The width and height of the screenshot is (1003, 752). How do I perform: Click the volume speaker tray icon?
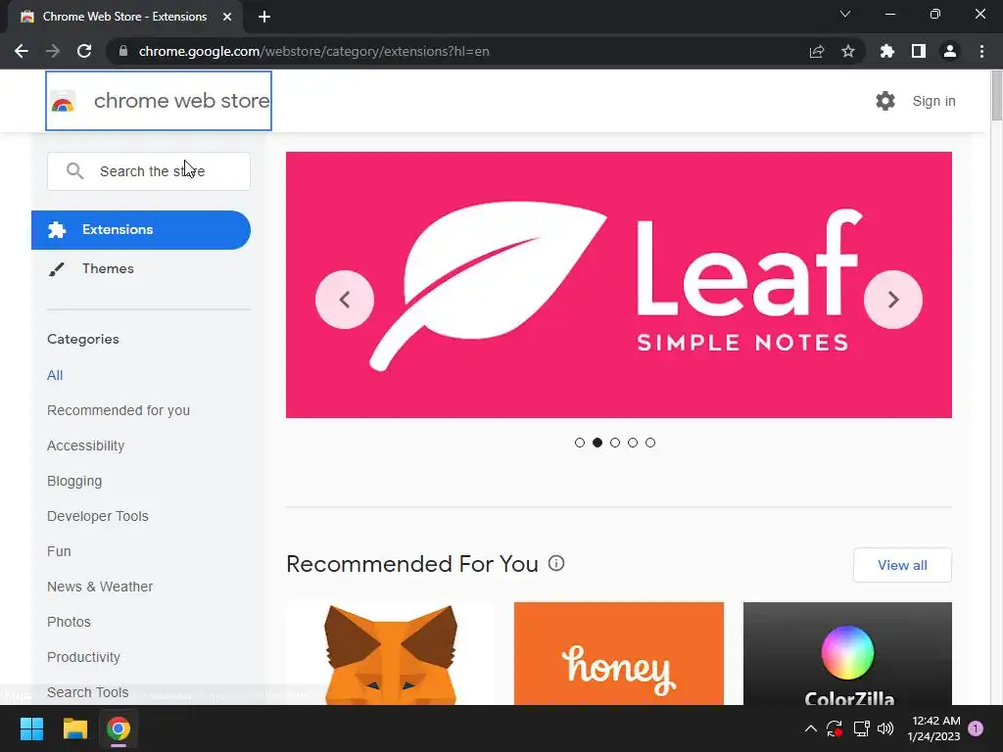click(885, 728)
